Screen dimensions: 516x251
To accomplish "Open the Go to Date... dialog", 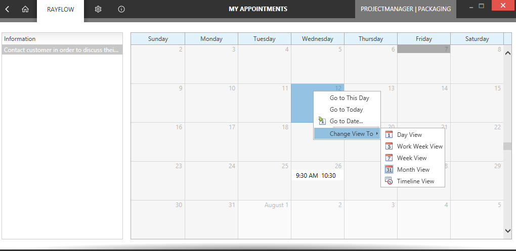I will pos(347,121).
